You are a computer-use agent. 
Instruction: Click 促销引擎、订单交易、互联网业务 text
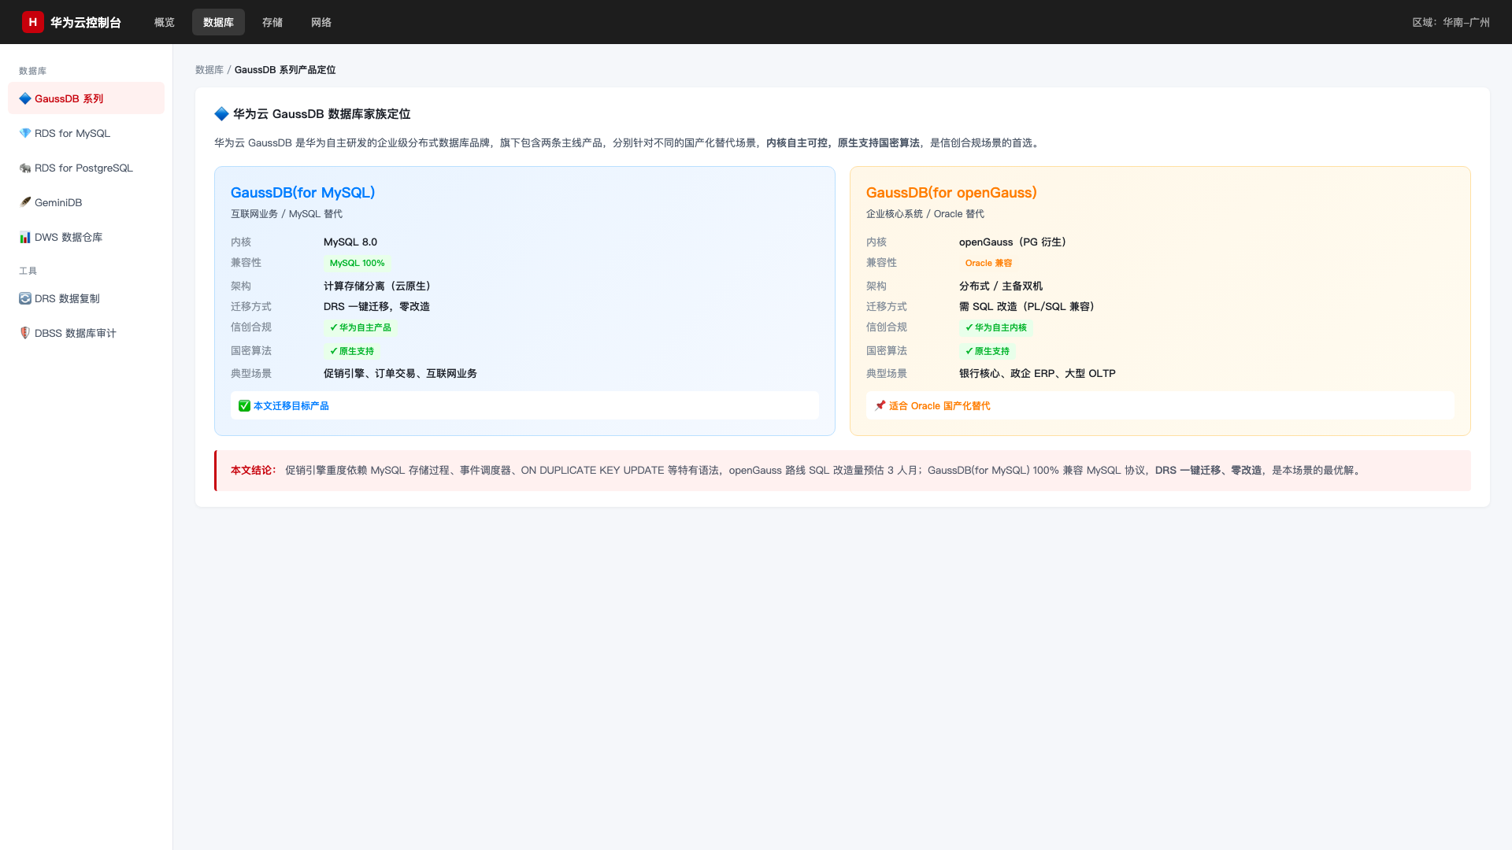tap(400, 374)
